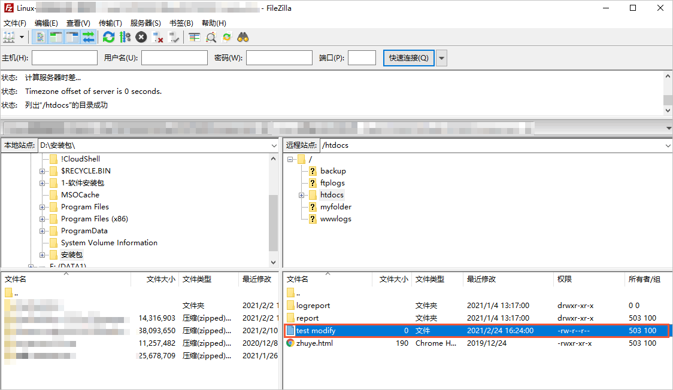
Task: Select the remote myfolder folder
Action: 336,206
